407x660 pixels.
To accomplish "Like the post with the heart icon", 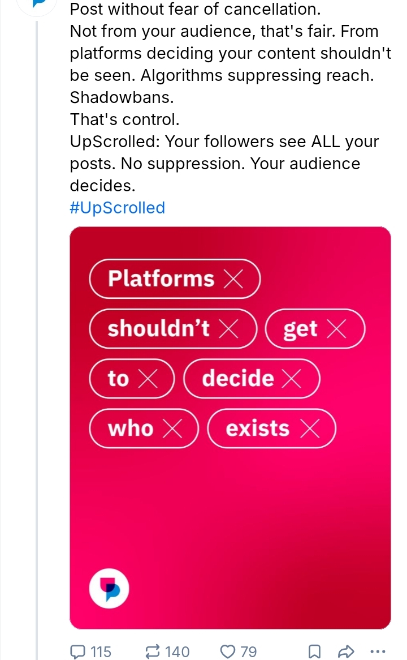I will [x=228, y=652].
